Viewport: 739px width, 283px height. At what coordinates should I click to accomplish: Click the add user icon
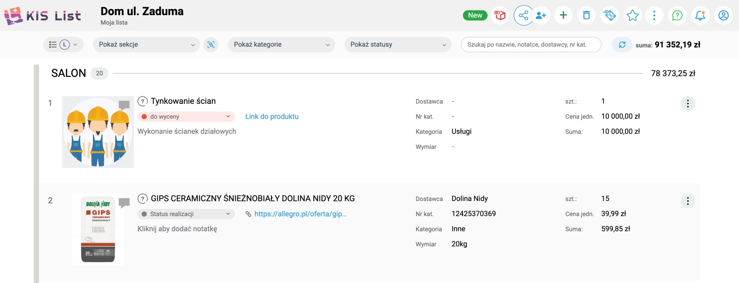coord(541,16)
